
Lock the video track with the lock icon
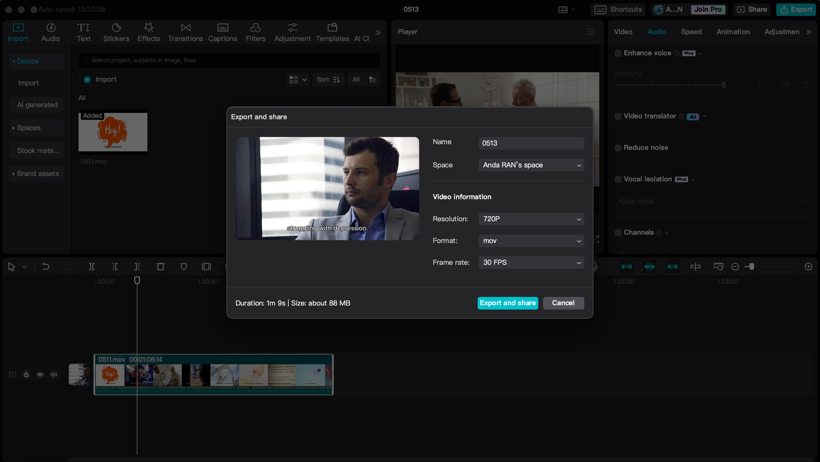26,375
